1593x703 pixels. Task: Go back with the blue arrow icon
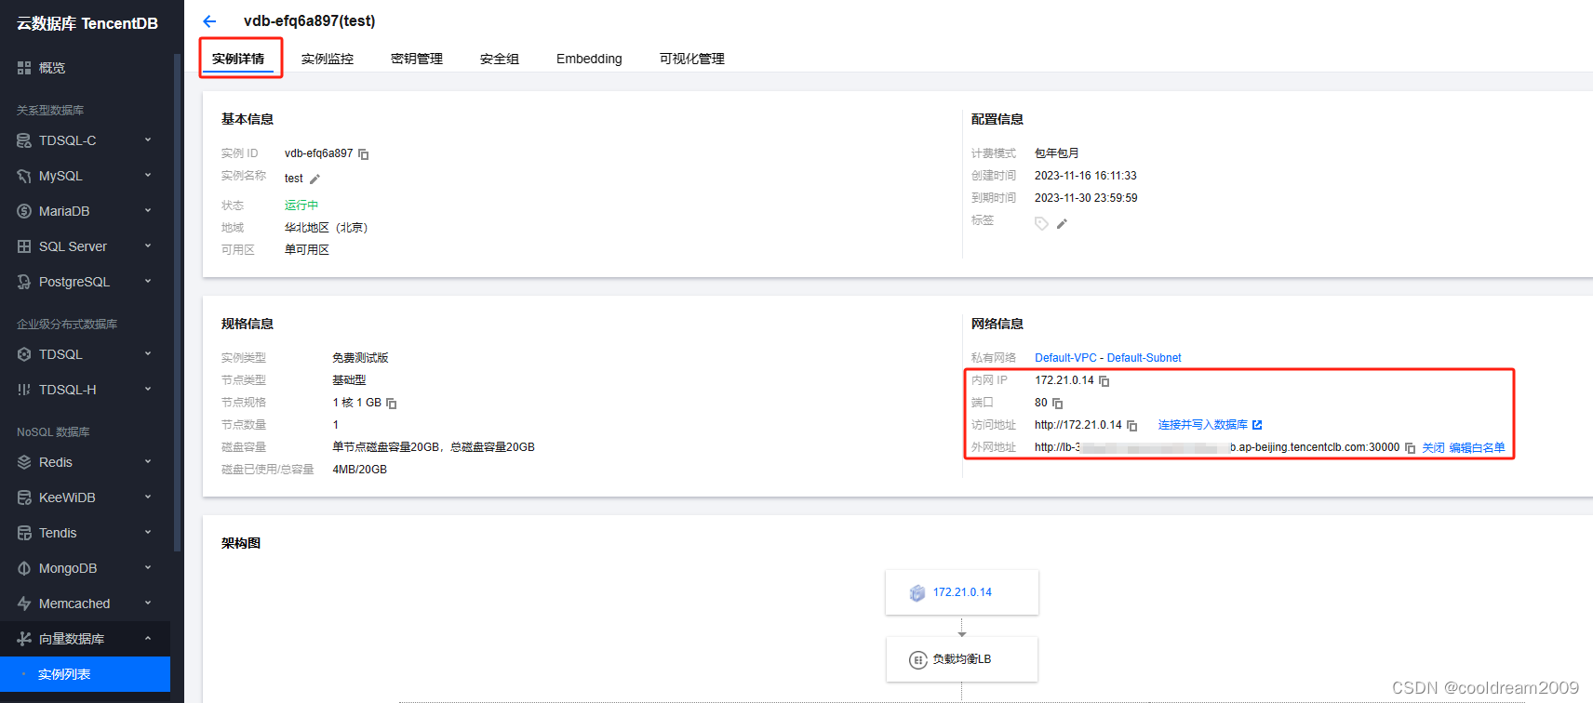point(209,21)
